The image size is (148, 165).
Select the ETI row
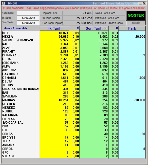pos(74,130)
